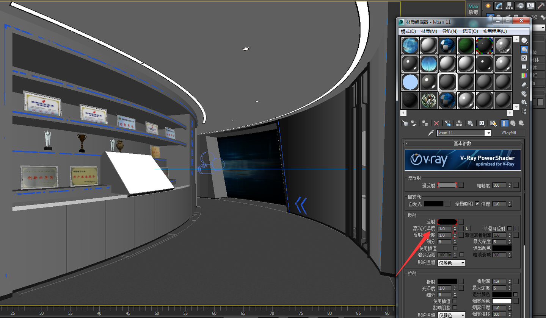Click Video Color Check icon
The image size is (546, 318).
[524, 75]
